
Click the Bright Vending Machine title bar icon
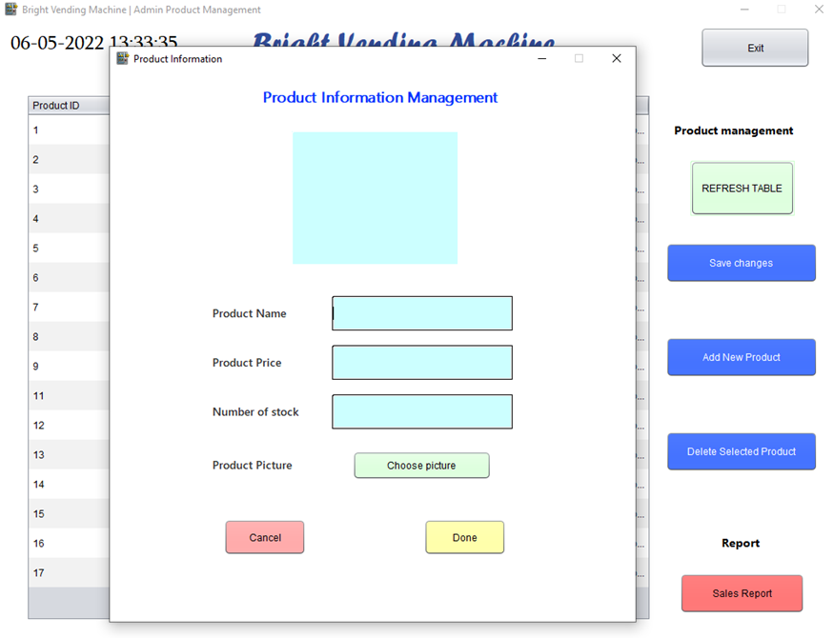(11, 9)
